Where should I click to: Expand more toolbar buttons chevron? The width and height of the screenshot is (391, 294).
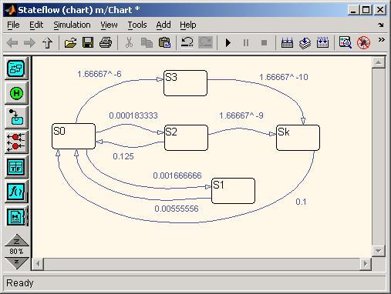click(382, 40)
